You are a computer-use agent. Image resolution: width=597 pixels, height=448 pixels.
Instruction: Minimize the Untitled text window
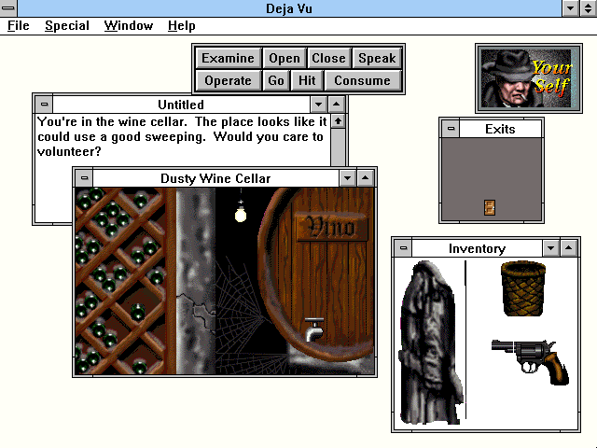pyautogui.click(x=319, y=104)
